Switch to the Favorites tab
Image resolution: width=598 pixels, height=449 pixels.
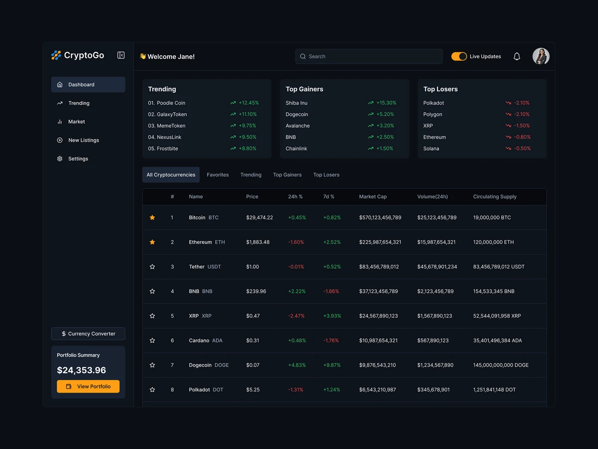[218, 175]
